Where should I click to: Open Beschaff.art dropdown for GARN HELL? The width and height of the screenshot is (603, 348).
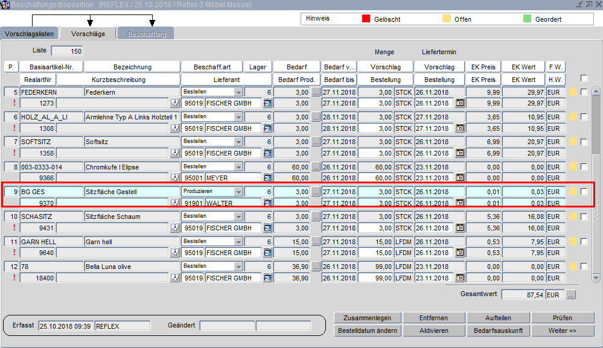click(x=238, y=242)
